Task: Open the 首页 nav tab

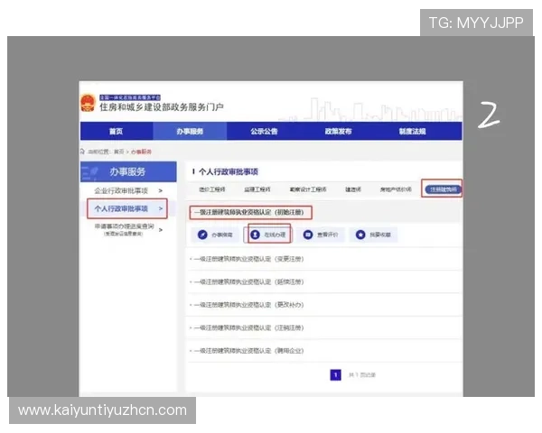Action: coord(117,131)
